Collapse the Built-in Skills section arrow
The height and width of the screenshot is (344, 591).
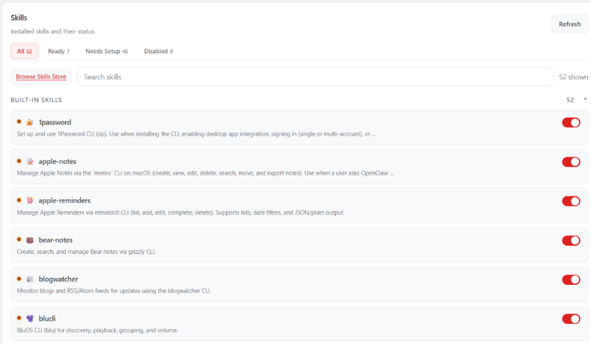[585, 99]
